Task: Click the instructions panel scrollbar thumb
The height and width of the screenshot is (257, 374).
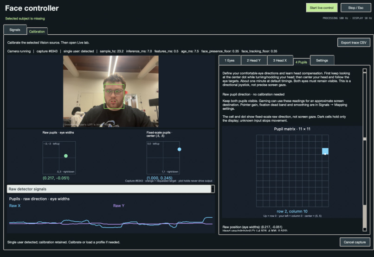Action: click(364, 139)
